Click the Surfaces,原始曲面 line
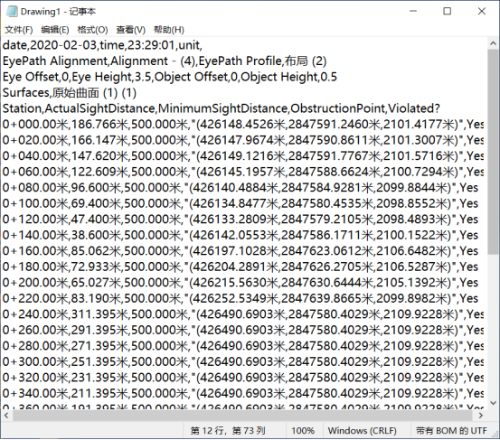Image resolution: width=500 pixels, height=440 pixels. coord(70,93)
